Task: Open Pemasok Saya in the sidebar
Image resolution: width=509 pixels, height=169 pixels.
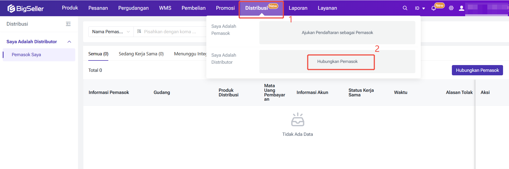Action: point(26,55)
